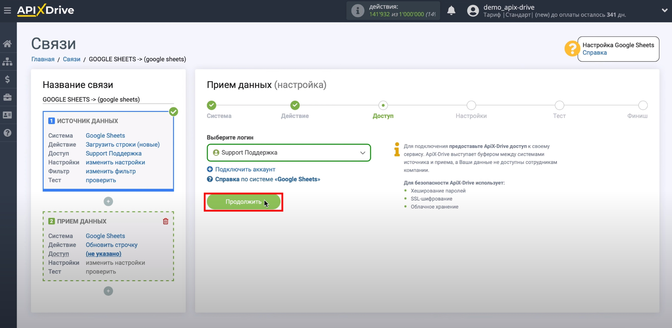Go to Связи breadcrumb
Viewport: 672px width, 328px height.
[72, 59]
